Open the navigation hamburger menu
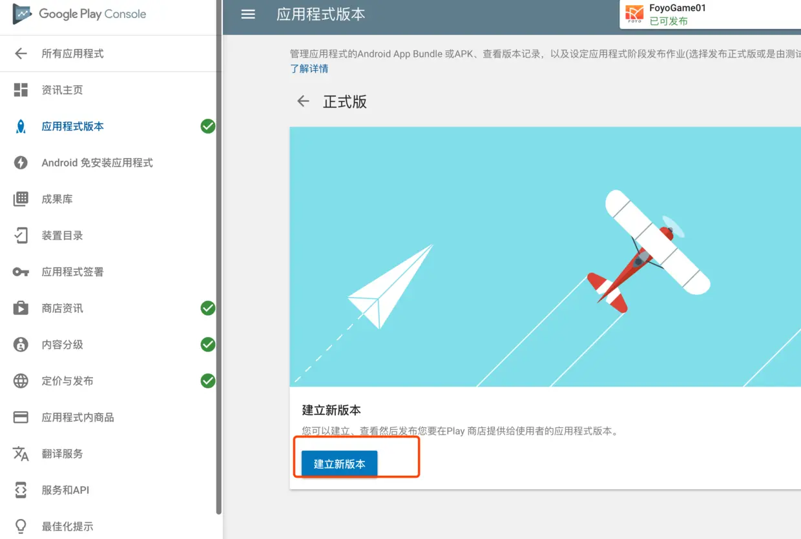801x539 pixels. click(248, 14)
